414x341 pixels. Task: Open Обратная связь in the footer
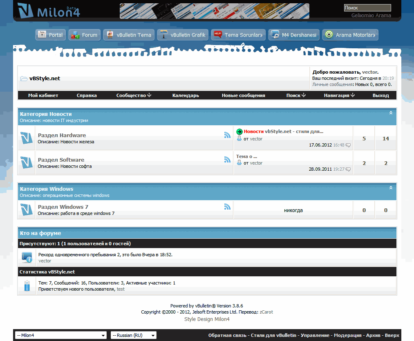(227, 335)
